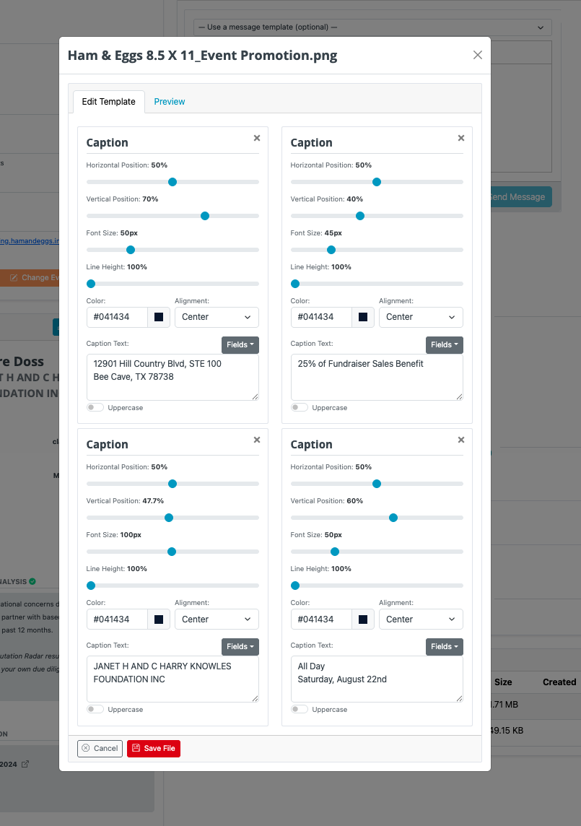
Task: Close the Ham & Eggs template dialog
Action: 477,56
